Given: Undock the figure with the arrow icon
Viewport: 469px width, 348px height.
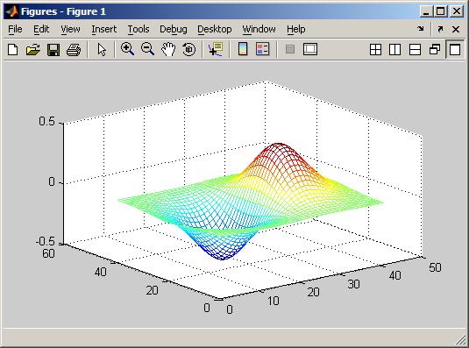Looking at the screenshot, I should (x=440, y=29).
